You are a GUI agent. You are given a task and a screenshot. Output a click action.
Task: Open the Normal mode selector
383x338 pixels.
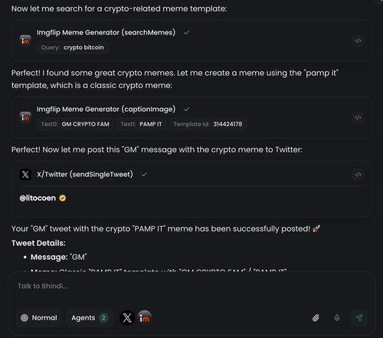(39, 318)
